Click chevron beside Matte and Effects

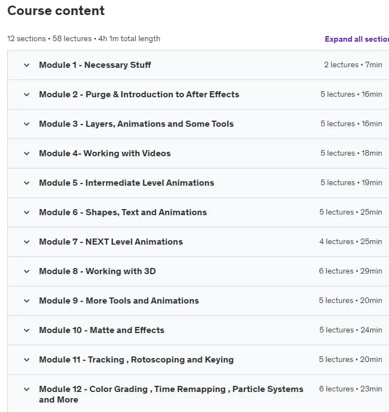click(27, 330)
